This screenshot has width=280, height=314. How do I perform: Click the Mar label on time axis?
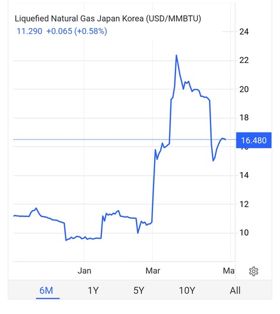pyautogui.click(x=153, y=271)
